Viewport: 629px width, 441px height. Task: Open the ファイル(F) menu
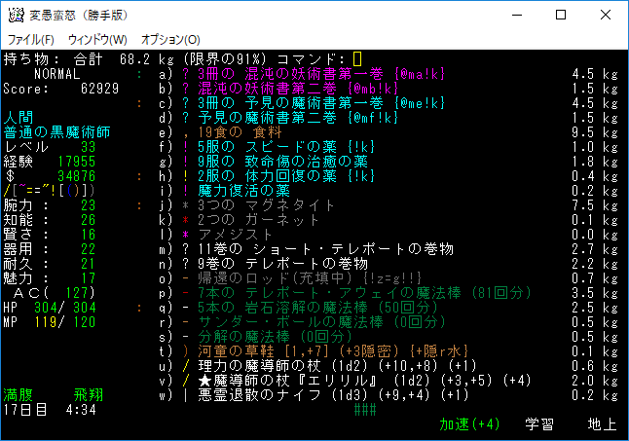(31, 39)
